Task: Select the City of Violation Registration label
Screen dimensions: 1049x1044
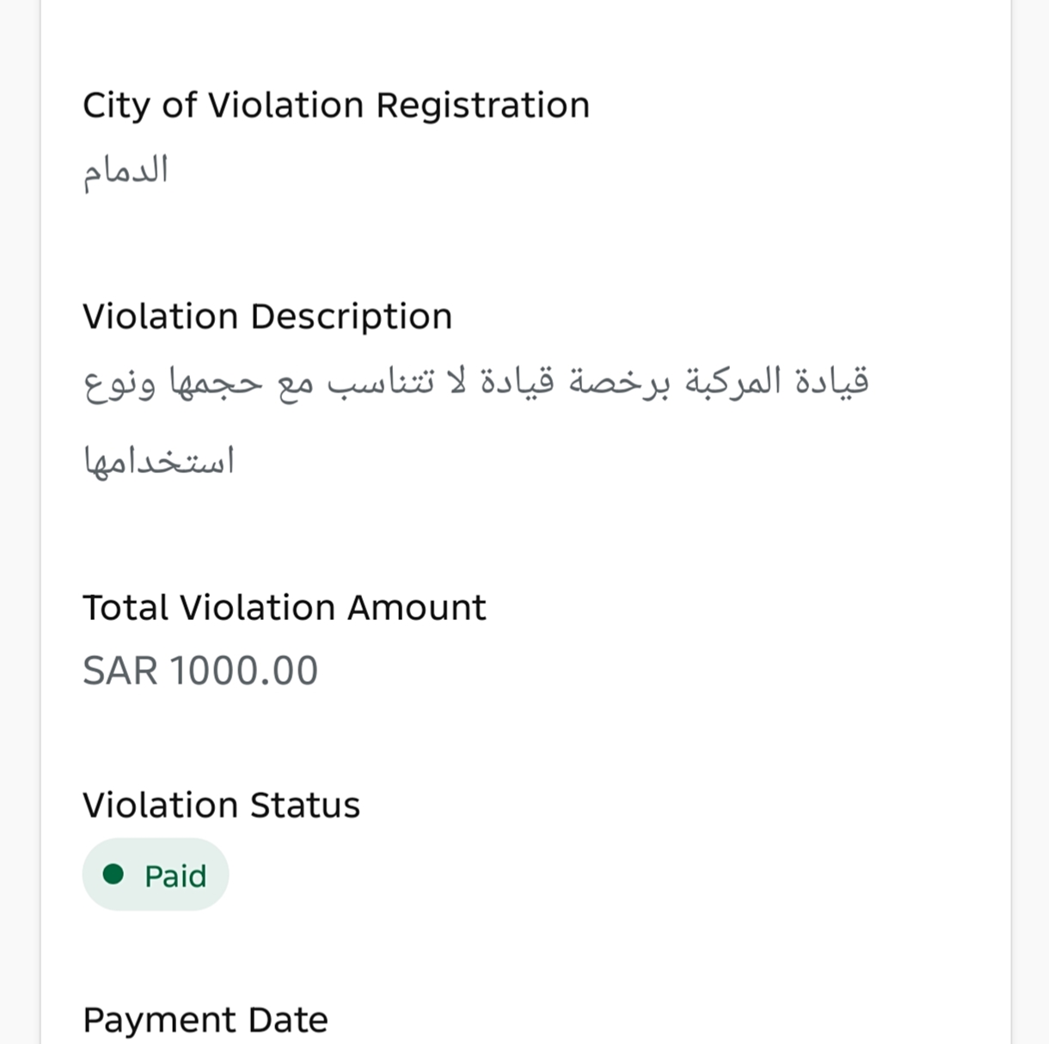Action: 336,106
